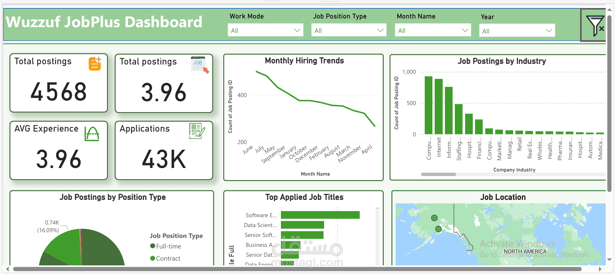Click the Wuzzuf JobPlus Dashboard title

[104, 22]
